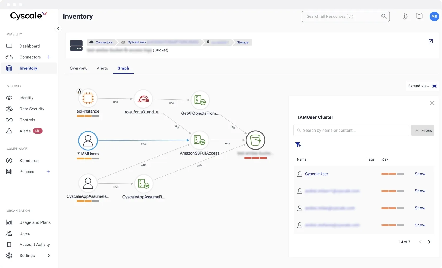Open the Dashboard from the sidebar

[29, 46]
